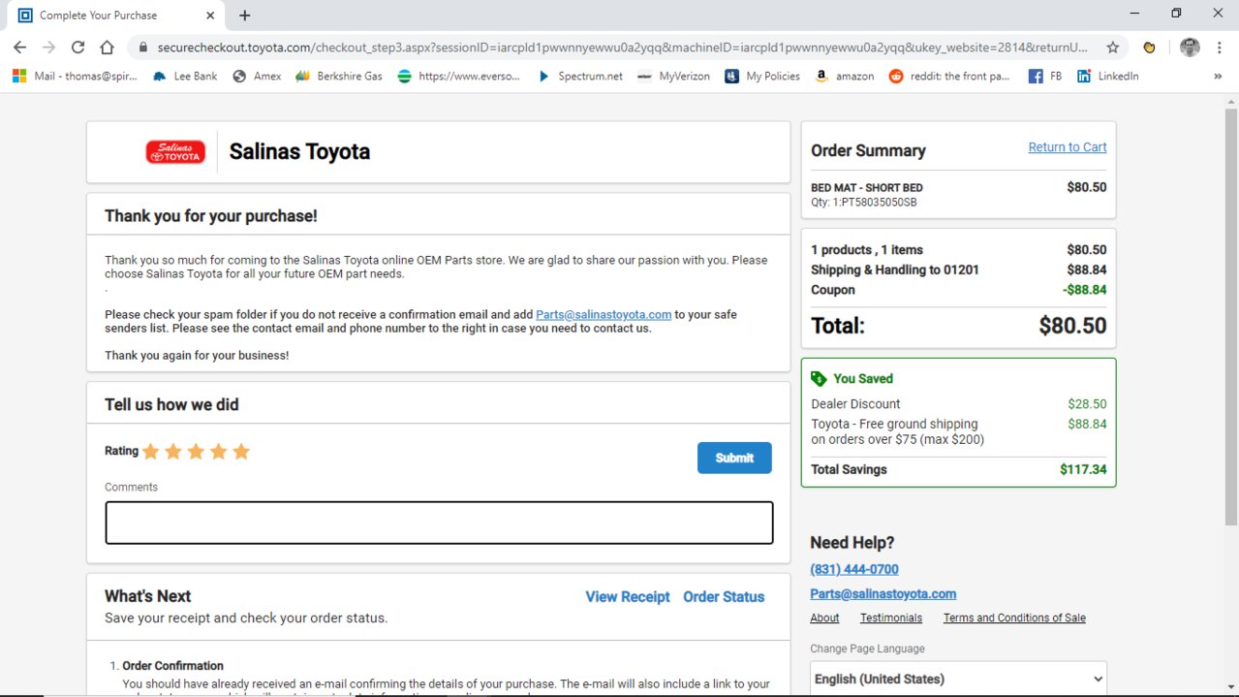The width and height of the screenshot is (1239, 697).
Task: Open the Lee Bank bookmark
Action: pos(185,76)
